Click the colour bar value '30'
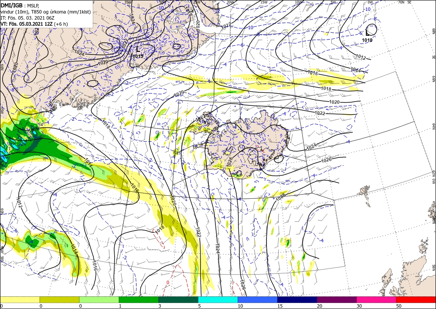 tap(359, 306)
